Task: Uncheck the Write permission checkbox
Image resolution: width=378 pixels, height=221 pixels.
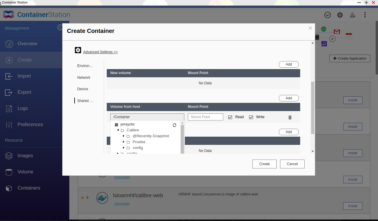Action: 251,117
